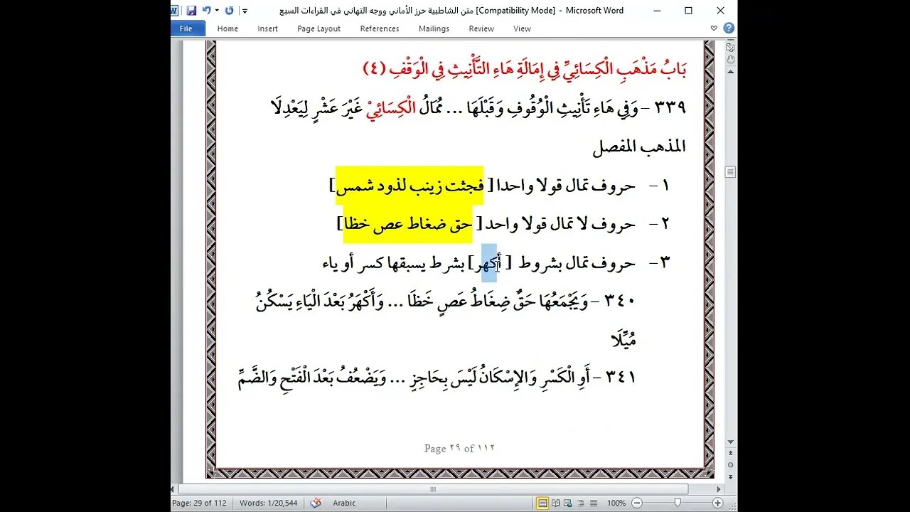Click horizontal scrollbar right arrow

point(718,489)
